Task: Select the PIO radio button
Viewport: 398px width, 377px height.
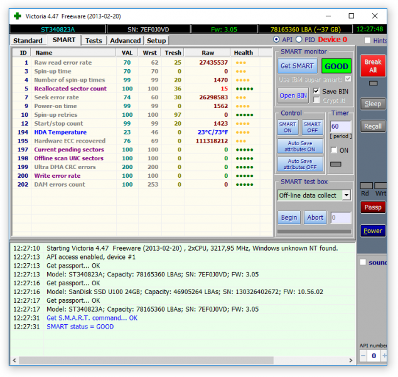Action: click(x=299, y=40)
